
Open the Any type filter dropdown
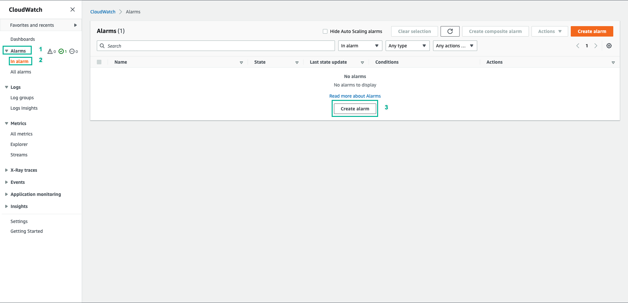click(408, 46)
